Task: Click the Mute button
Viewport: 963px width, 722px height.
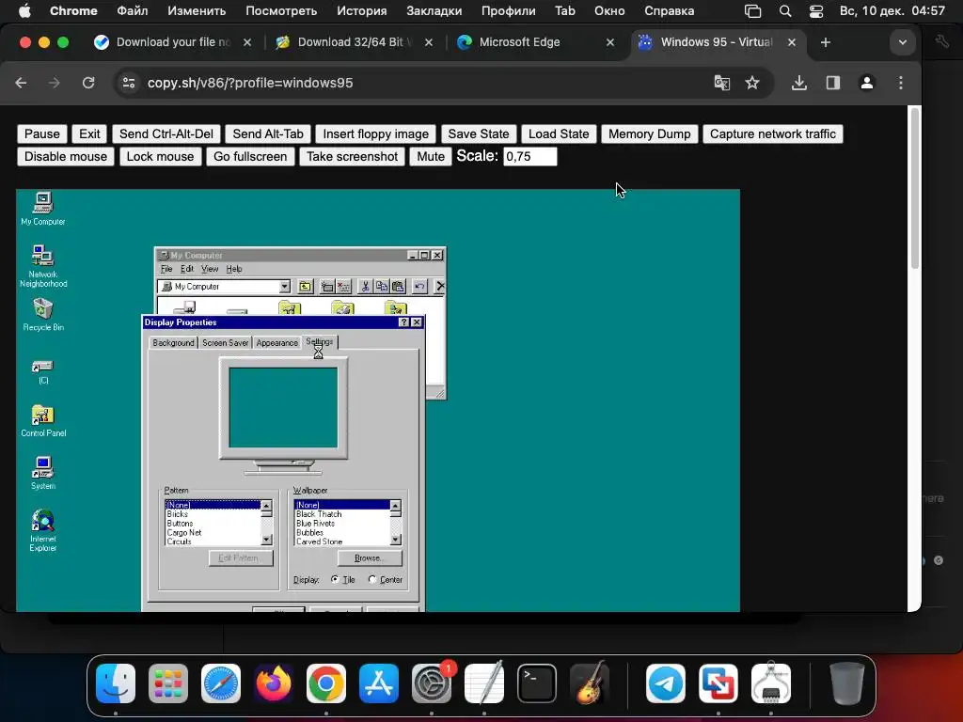Action: [431, 157]
